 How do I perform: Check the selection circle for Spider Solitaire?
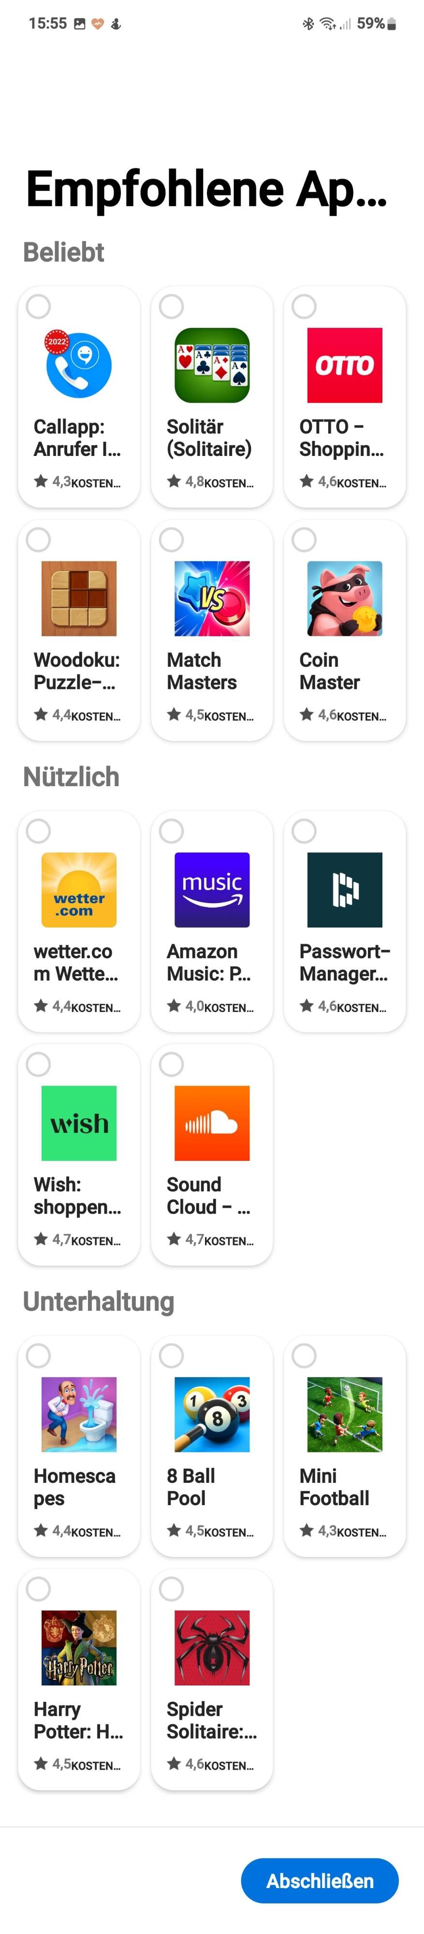(171, 1589)
